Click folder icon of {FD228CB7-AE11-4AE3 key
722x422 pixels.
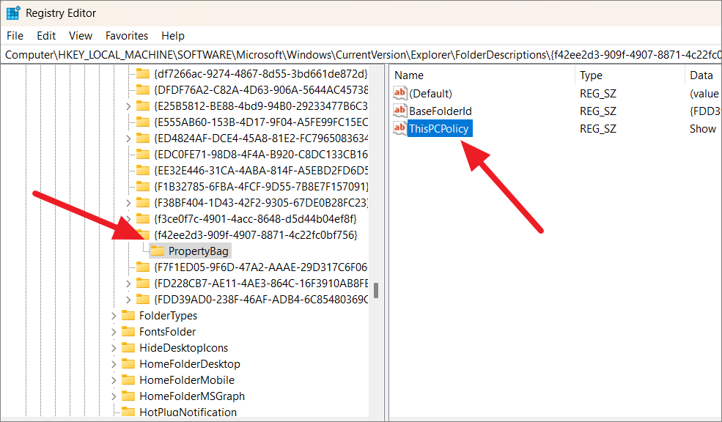click(x=143, y=283)
